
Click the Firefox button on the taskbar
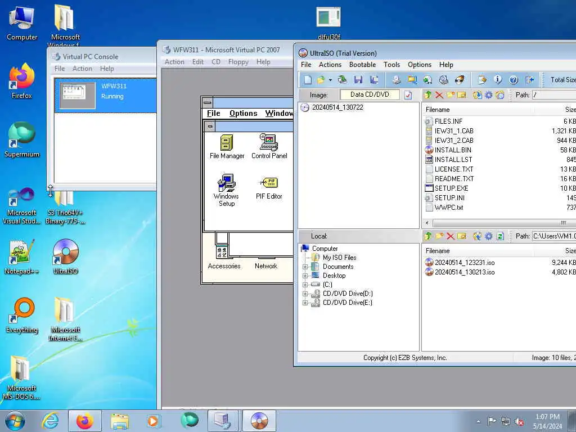pos(85,421)
